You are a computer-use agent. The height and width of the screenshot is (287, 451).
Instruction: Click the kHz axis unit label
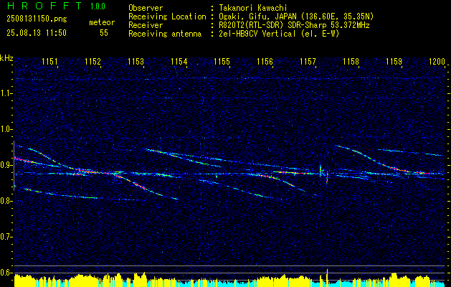click(x=6, y=58)
